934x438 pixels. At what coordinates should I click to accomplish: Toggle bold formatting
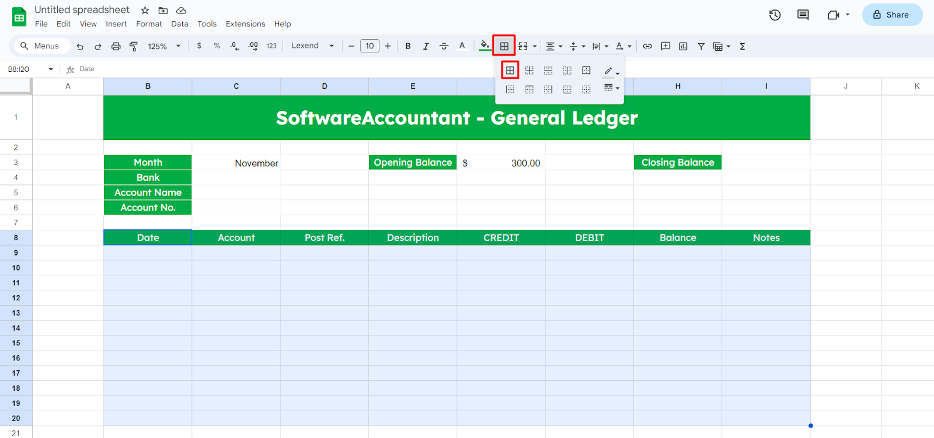tap(408, 46)
